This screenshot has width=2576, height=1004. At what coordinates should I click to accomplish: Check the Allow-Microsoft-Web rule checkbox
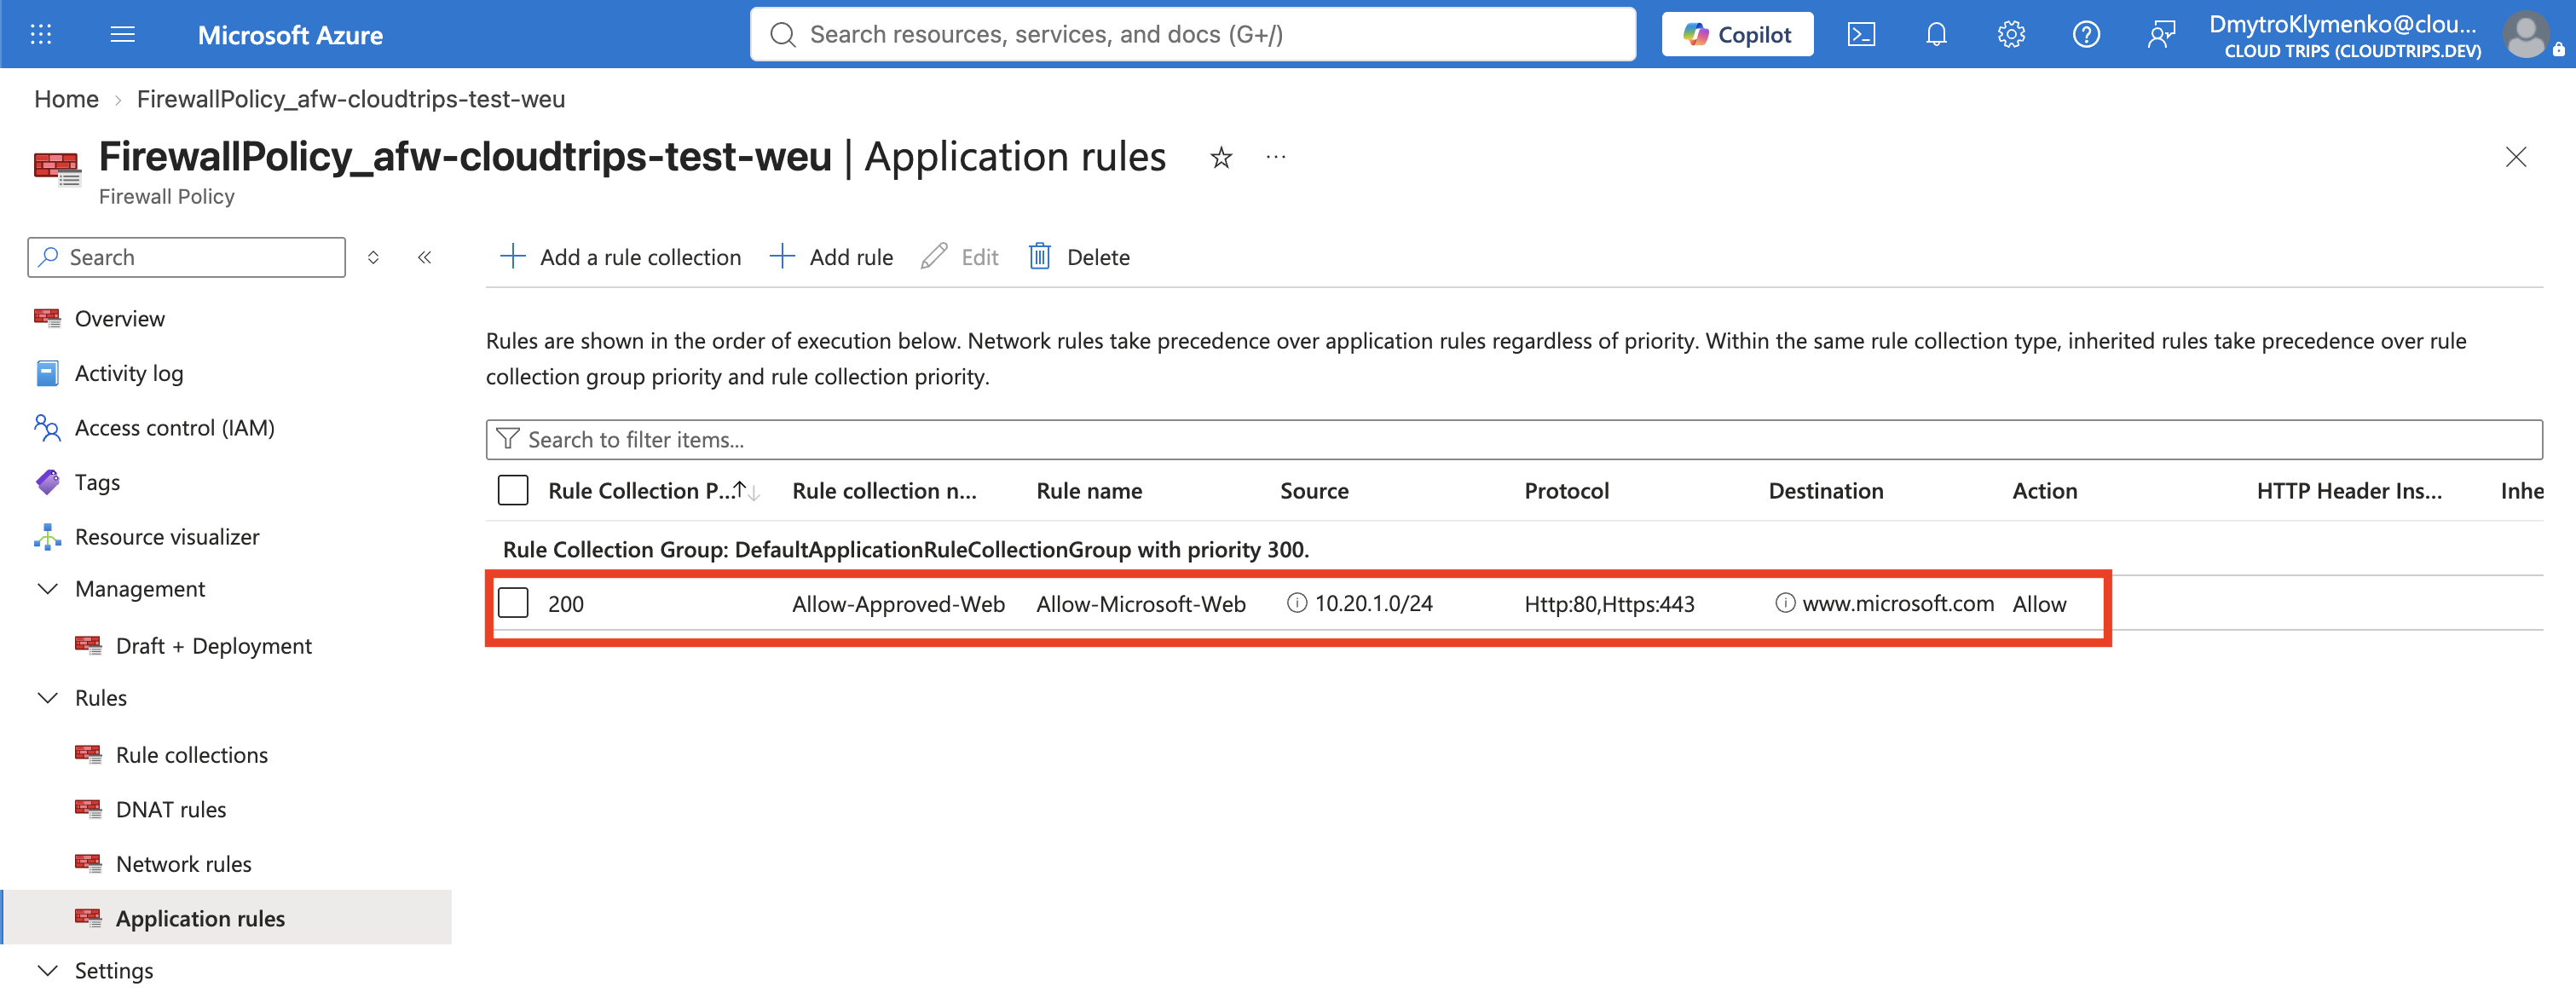513,603
